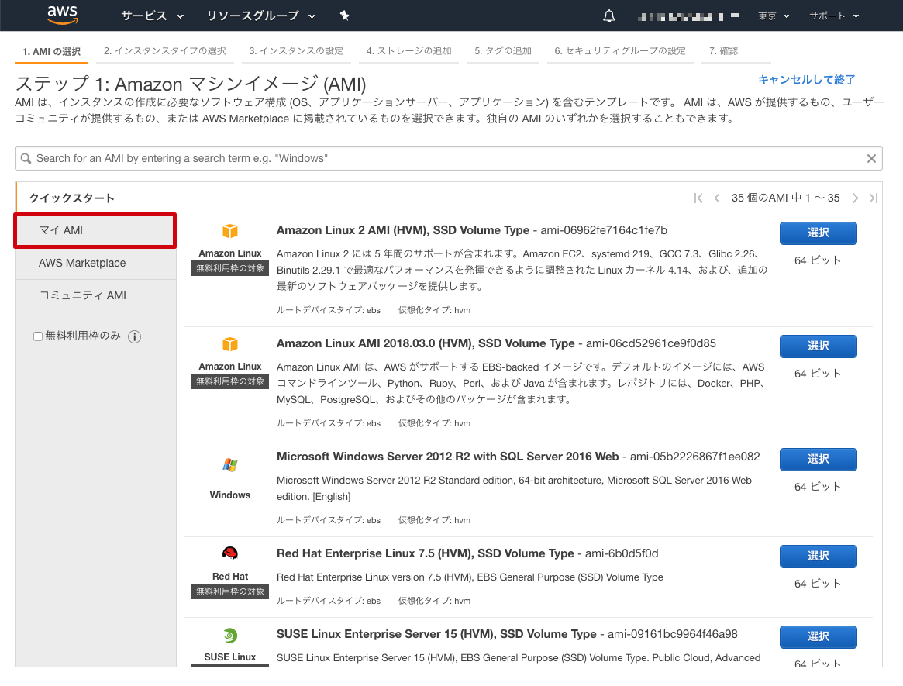Viewport: 903px width, 686px height.
Task: Click the SUSE Linux Enterprise Server 15 title
Action: (x=436, y=634)
